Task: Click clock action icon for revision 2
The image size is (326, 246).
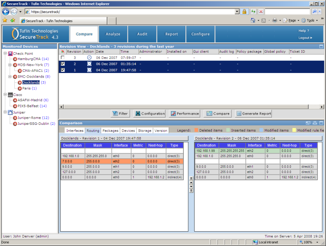Action: (x=89, y=64)
